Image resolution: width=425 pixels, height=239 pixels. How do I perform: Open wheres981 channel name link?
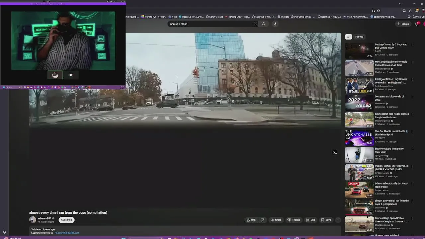(x=44, y=218)
